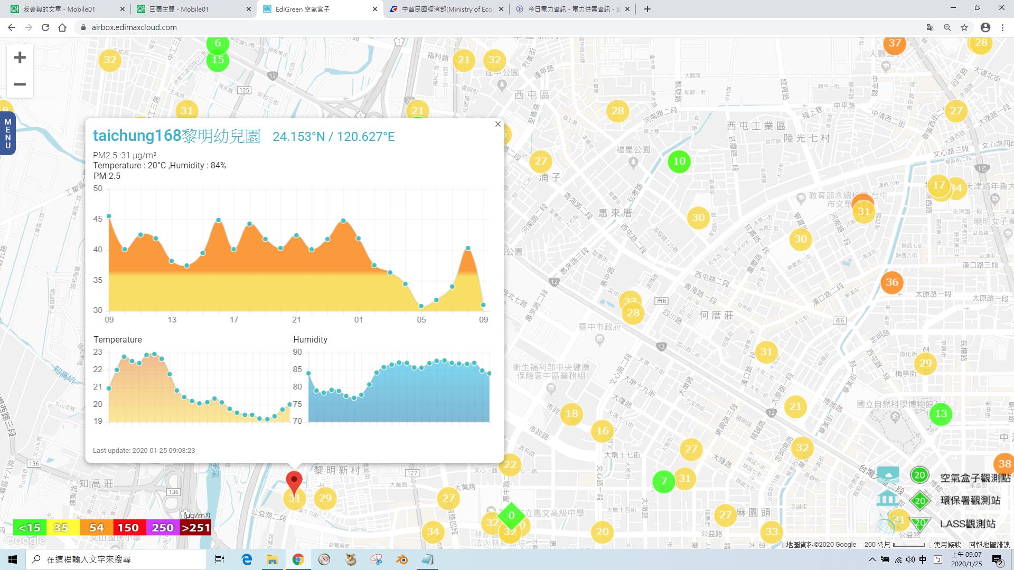Open browser zoom magnifier icon
1014x570 pixels.
[x=947, y=27]
